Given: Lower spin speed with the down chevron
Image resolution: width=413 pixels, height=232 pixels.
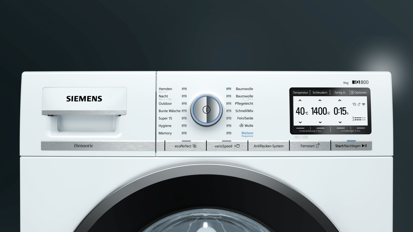Looking at the screenshot, I should pos(320,122).
